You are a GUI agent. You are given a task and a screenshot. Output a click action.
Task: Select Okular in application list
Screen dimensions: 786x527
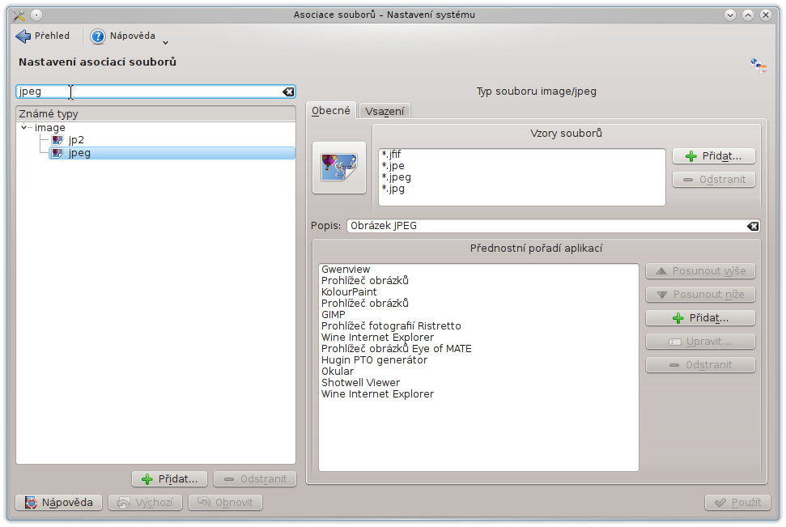coord(338,371)
